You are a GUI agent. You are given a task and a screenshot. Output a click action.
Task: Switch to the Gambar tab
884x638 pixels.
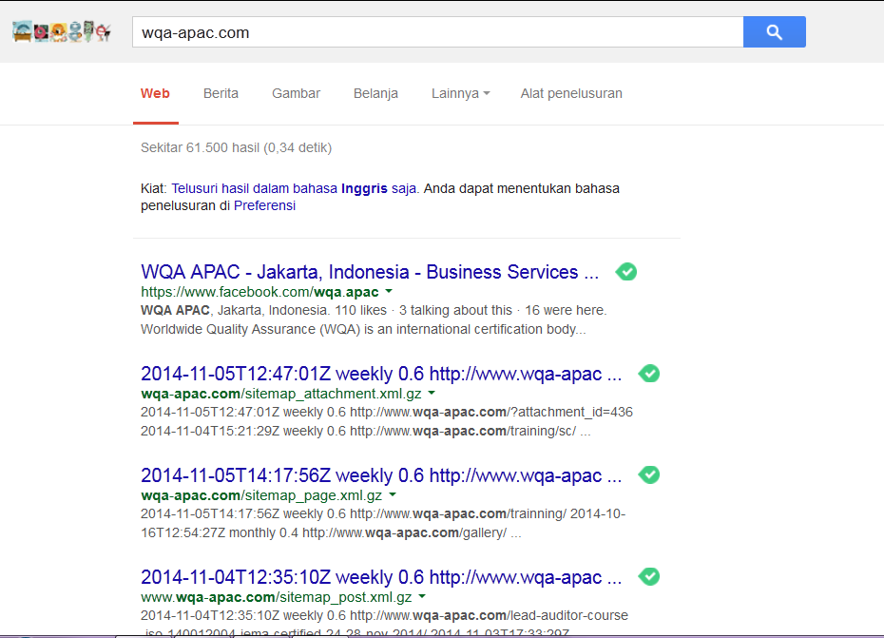click(296, 93)
